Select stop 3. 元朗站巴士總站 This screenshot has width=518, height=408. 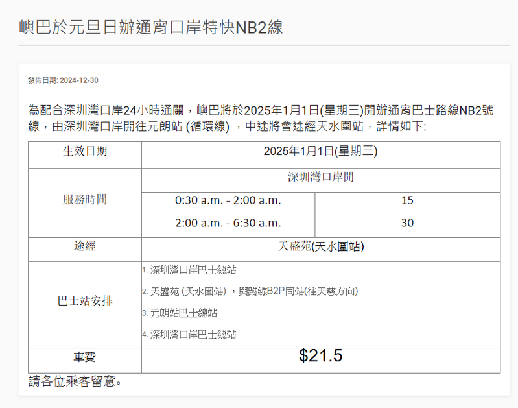tap(180, 313)
